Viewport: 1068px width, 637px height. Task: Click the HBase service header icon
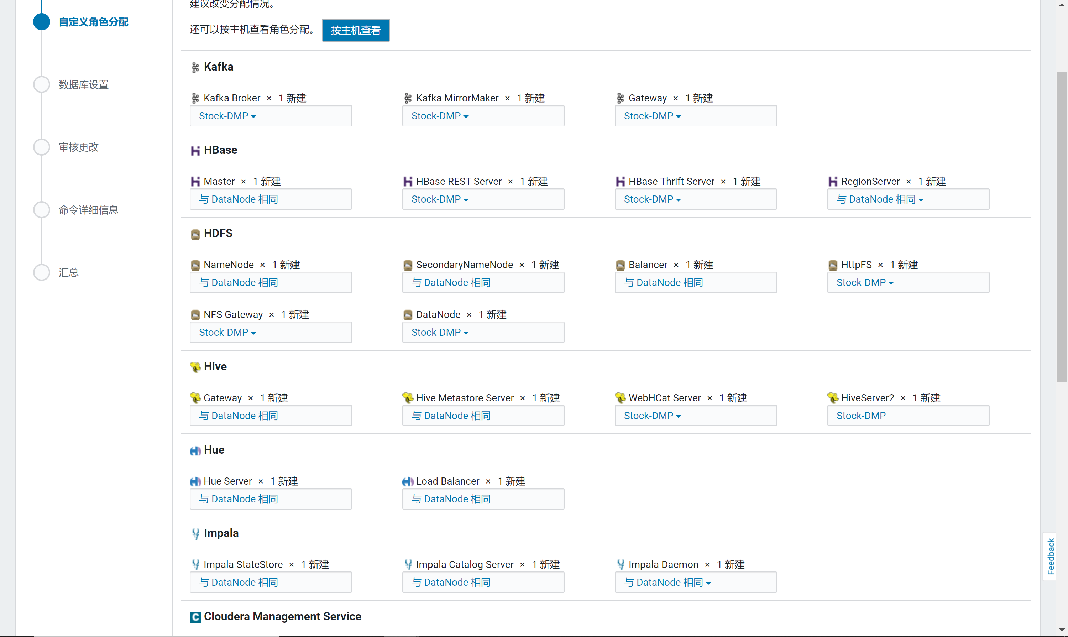[195, 151]
